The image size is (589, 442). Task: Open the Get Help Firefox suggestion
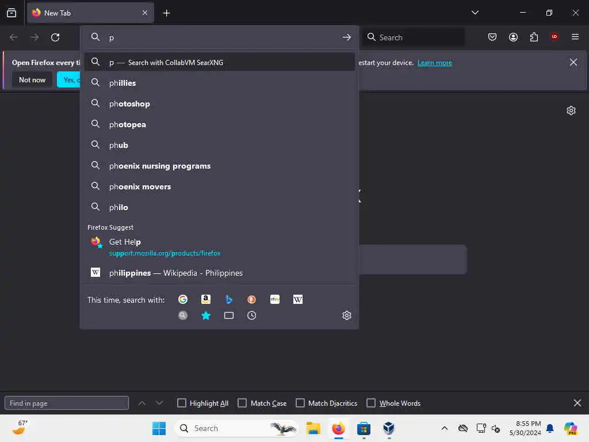click(x=219, y=247)
